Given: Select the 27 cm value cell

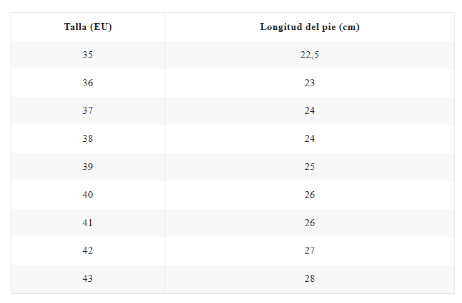Looking at the screenshot, I should [310, 251].
